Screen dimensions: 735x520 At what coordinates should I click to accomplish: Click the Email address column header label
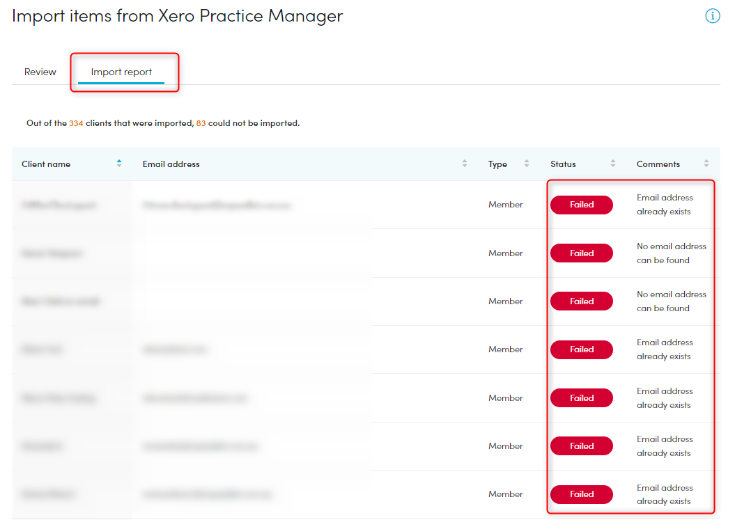click(x=171, y=164)
